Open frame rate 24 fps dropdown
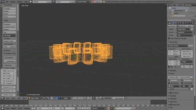Screen dimensions: 196x110 pyautogui.click(x=187, y=61)
